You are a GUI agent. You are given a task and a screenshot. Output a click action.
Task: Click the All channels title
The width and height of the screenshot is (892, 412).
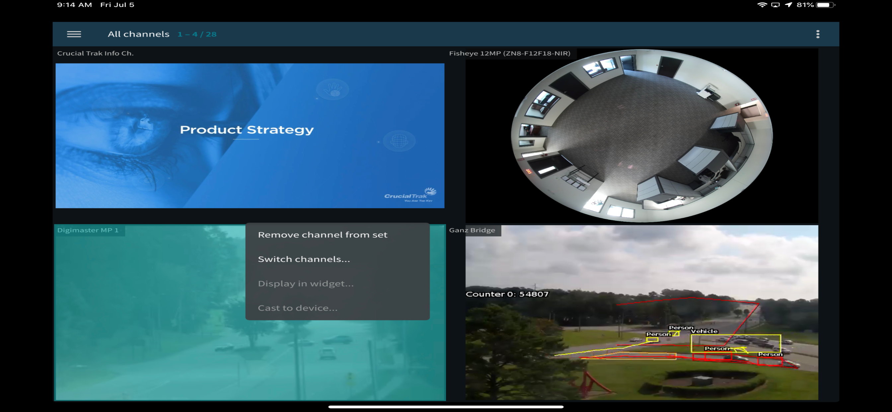click(138, 34)
